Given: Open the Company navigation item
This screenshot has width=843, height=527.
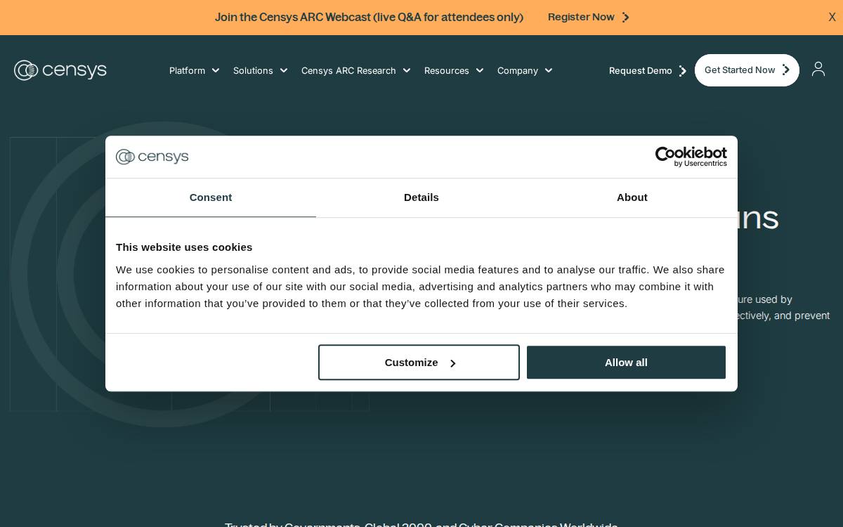Looking at the screenshot, I should [x=518, y=70].
